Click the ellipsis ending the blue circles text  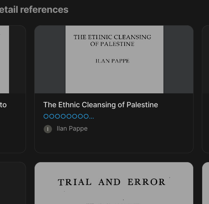(x=92, y=117)
